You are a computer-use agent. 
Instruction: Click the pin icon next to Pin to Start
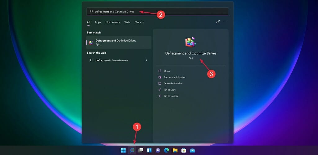coord(160,90)
